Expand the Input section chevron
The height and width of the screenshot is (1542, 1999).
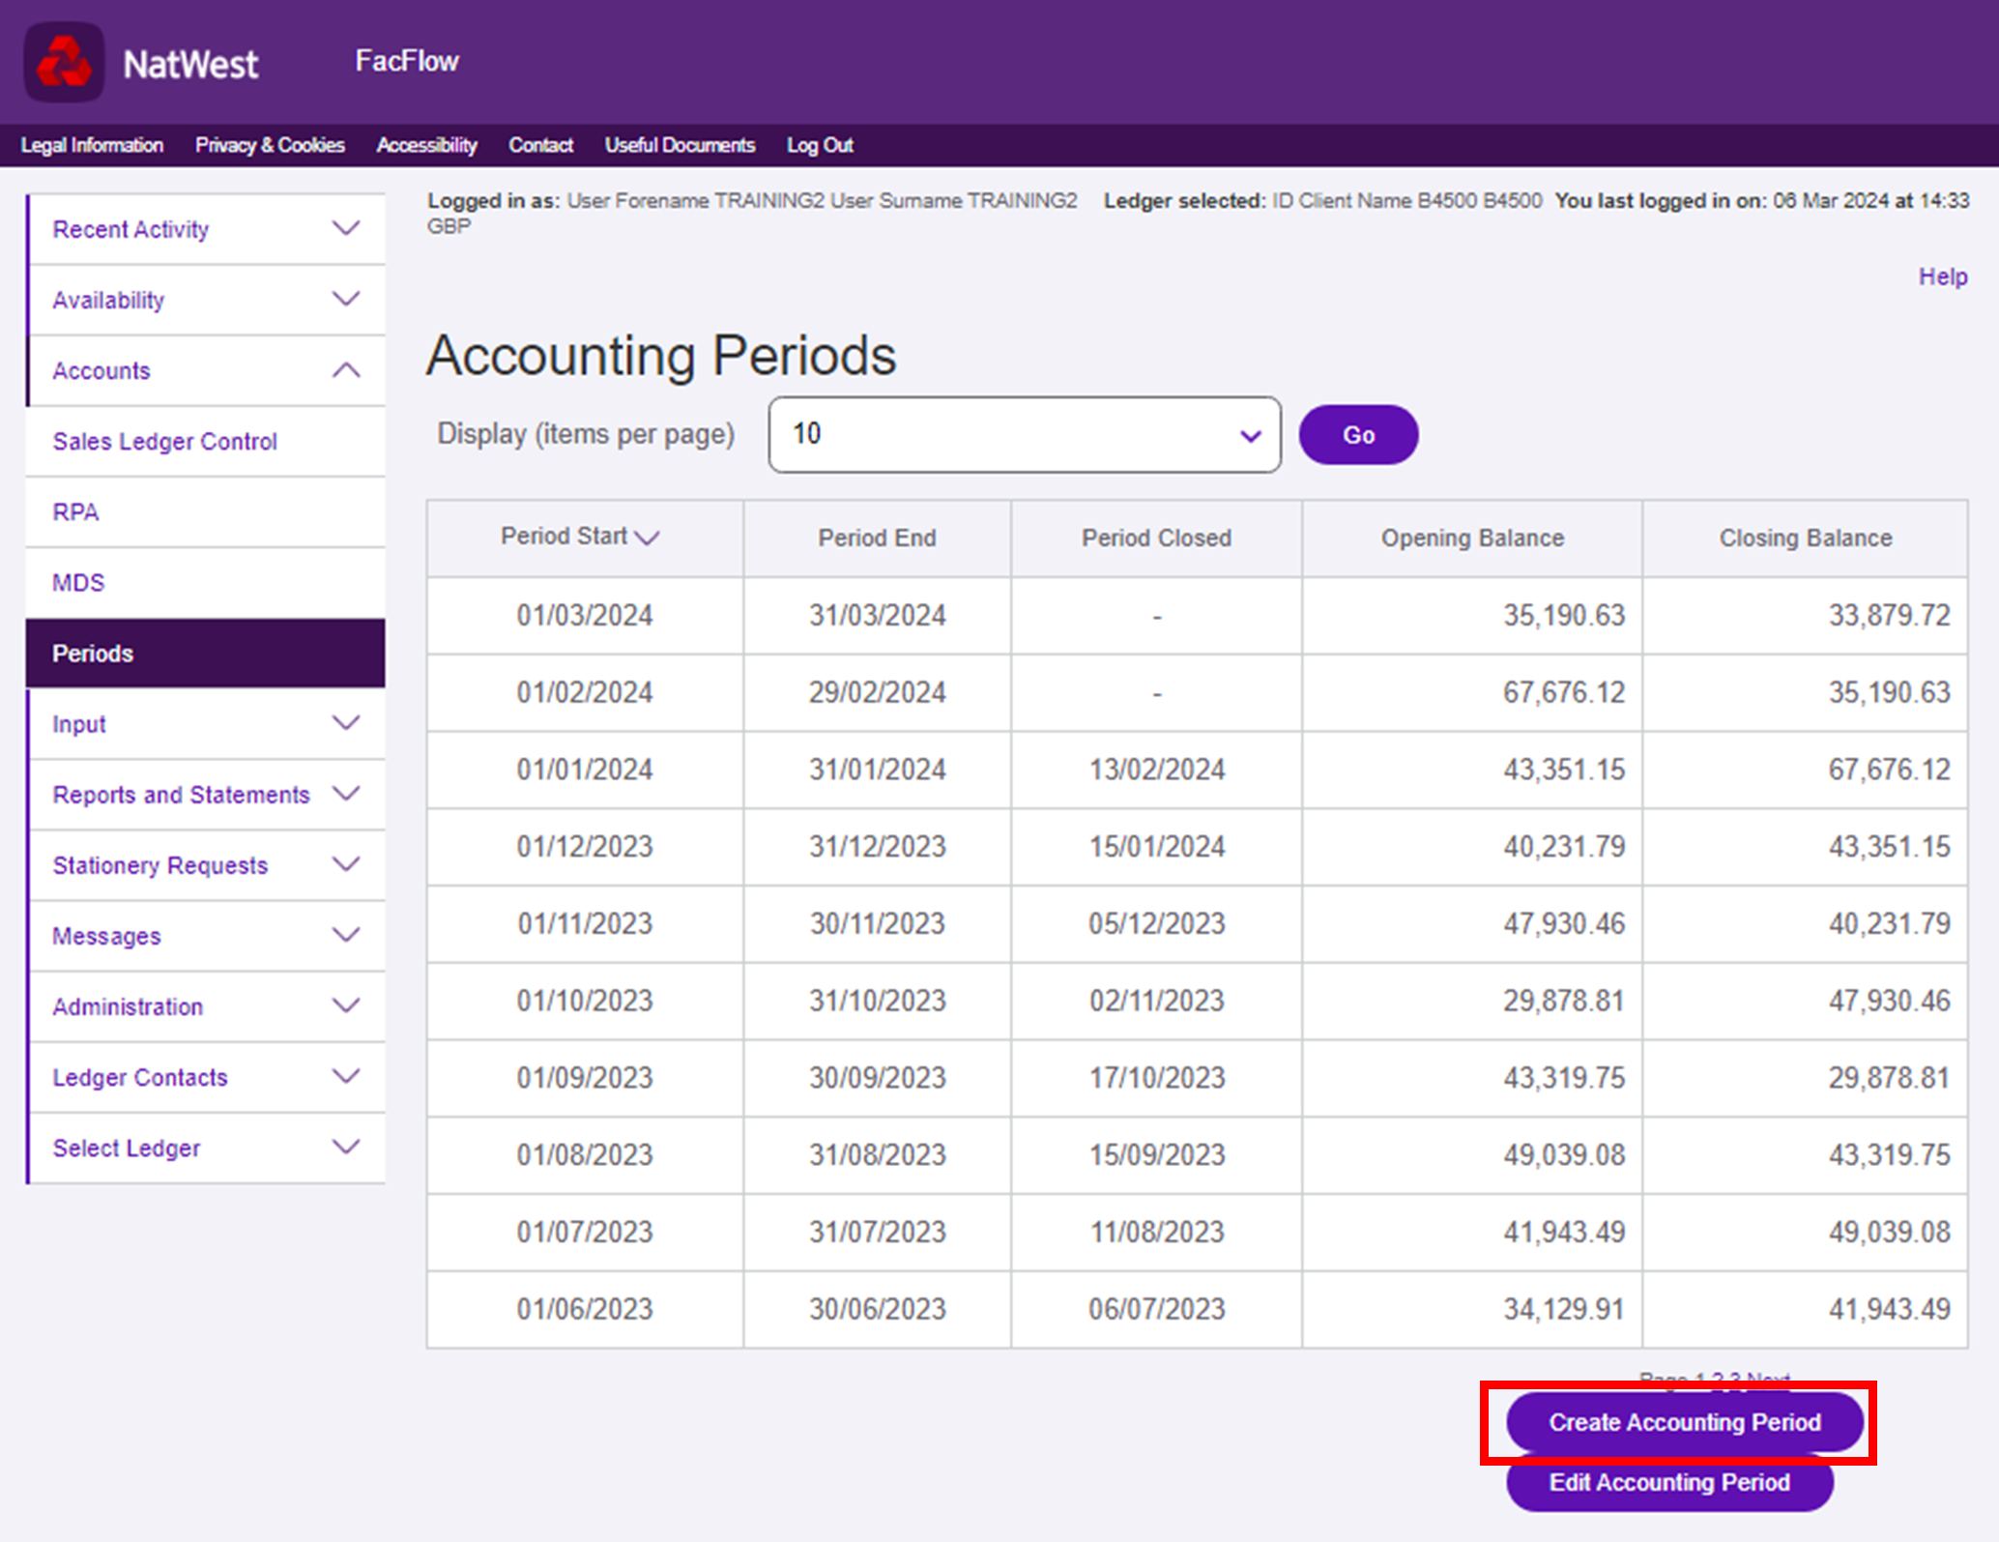[346, 723]
